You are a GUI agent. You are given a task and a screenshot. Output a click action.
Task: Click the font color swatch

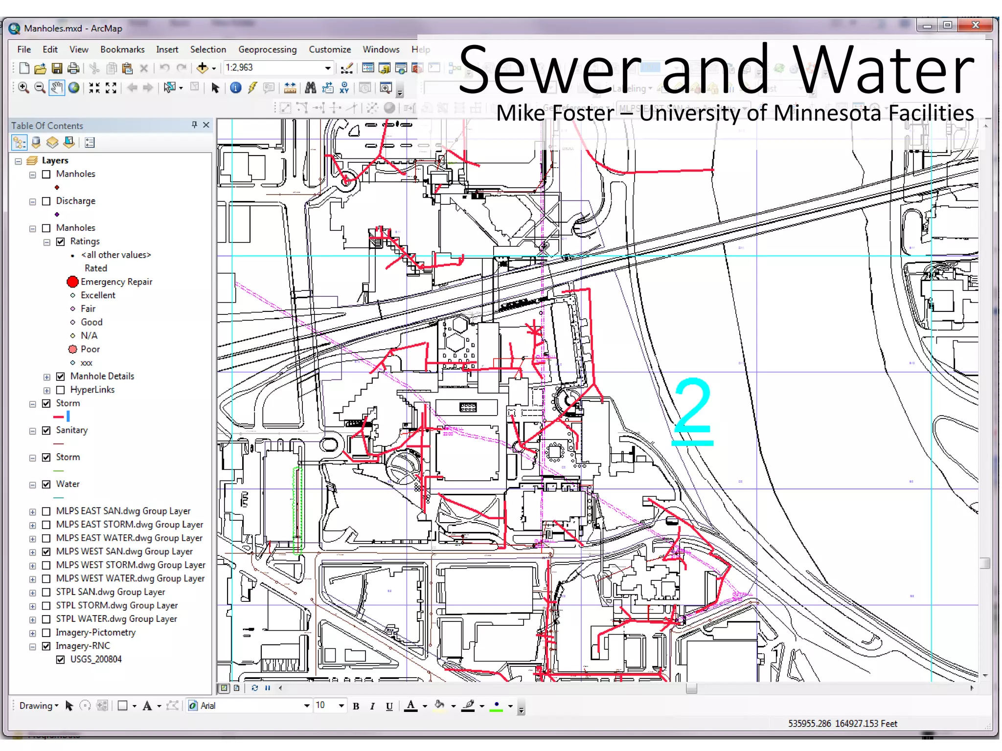tap(411, 706)
